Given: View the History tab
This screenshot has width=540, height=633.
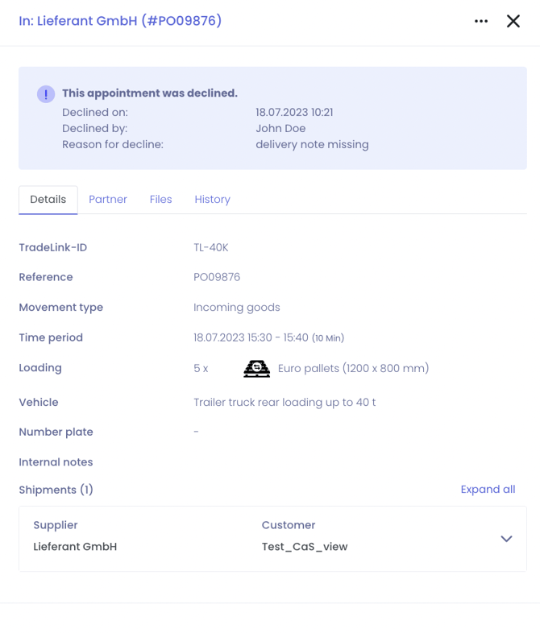Looking at the screenshot, I should [213, 200].
